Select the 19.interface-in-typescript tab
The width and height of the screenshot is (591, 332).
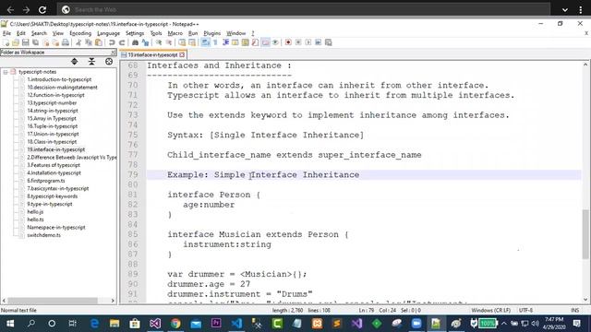pyautogui.click(x=152, y=54)
